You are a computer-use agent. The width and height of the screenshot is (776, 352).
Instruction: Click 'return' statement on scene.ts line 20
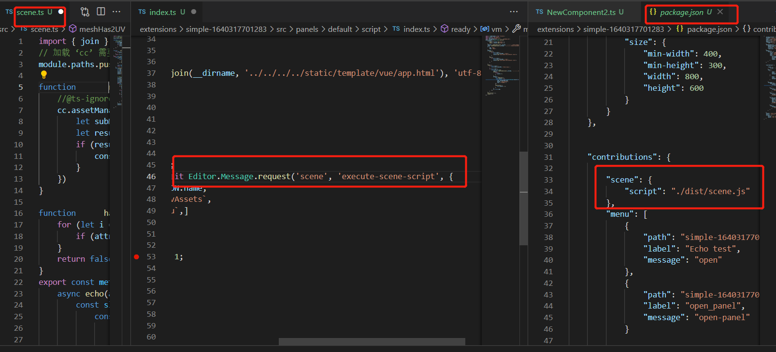(x=71, y=259)
